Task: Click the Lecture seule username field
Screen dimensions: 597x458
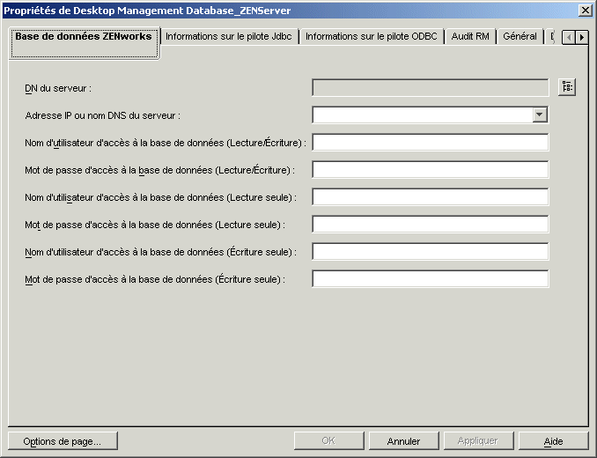Action: [x=431, y=196]
